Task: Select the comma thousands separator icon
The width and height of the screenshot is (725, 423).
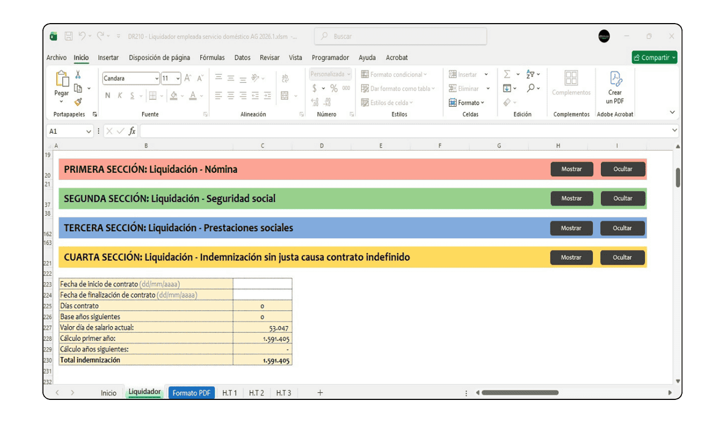Action: (346, 87)
